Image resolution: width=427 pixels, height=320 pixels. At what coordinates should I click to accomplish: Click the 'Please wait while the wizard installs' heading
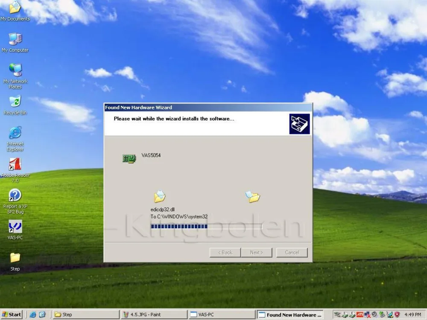174,119
